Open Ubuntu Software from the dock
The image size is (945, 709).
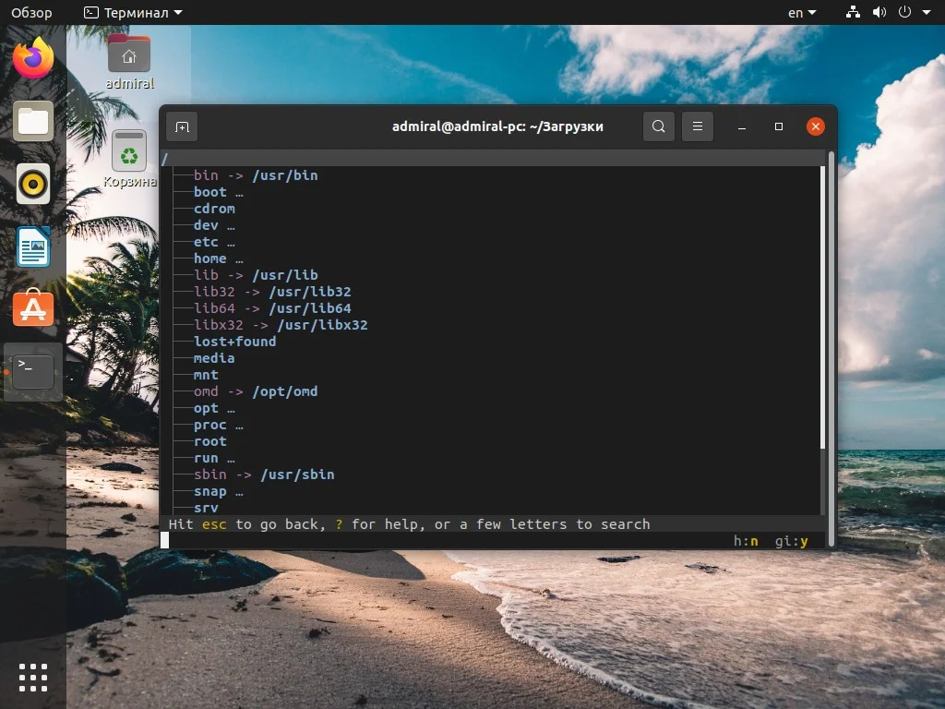(32, 308)
